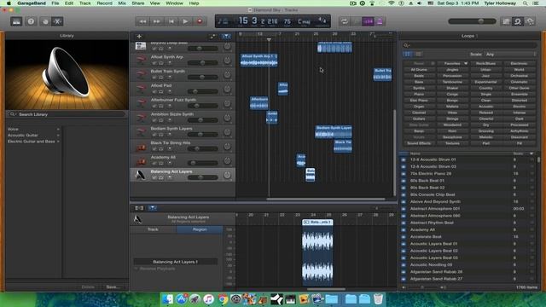Click the Search Library field

pos(67,114)
